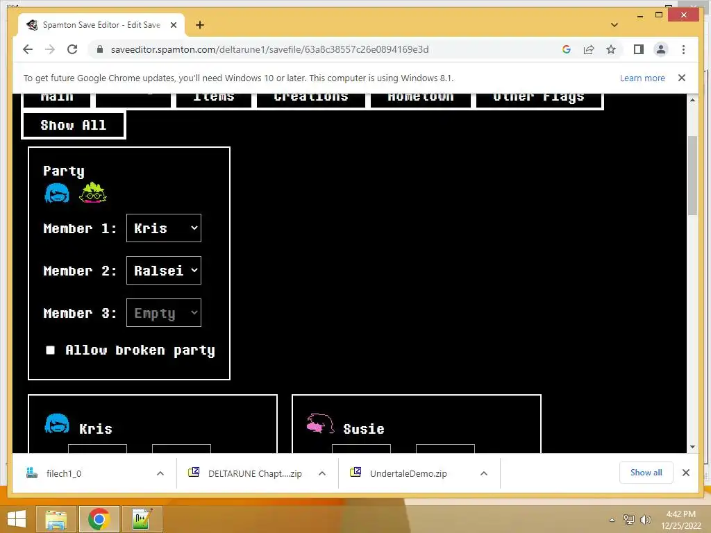Click the Ralsei face icon in Party panel
Viewport: 711px width, 533px height.
[x=92, y=193]
